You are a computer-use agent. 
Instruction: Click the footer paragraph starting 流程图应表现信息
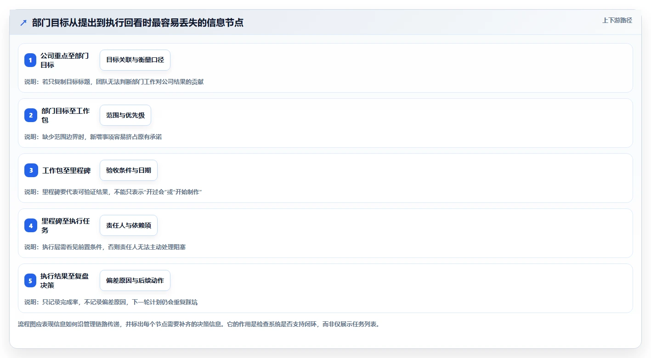(x=198, y=324)
